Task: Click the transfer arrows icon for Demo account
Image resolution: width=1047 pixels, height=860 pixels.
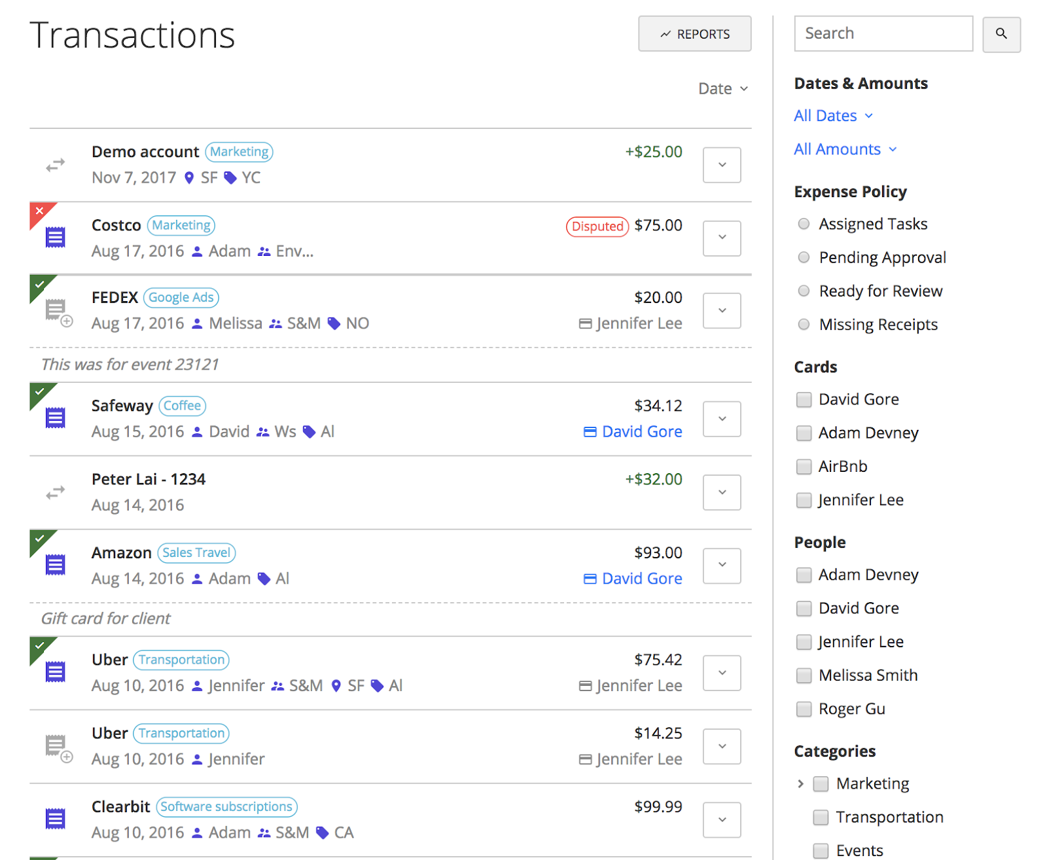Action: 56,165
